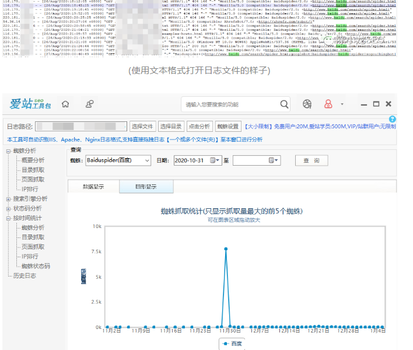Select 页面抓取 under top-level 蜘蛛分析

click(33, 179)
